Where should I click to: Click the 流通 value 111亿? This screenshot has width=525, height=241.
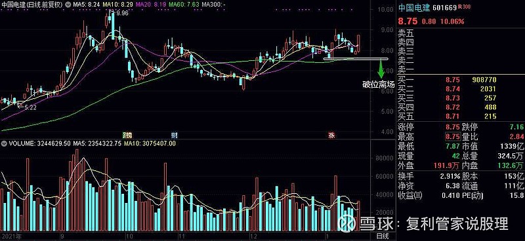pyautogui.click(x=514, y=186)
